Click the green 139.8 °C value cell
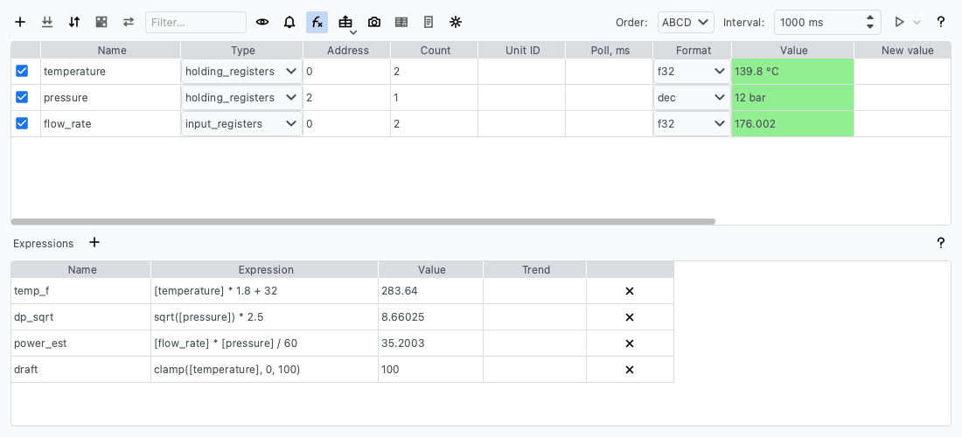This screenshot has width=962, height=437. click(x=792, y=71)
